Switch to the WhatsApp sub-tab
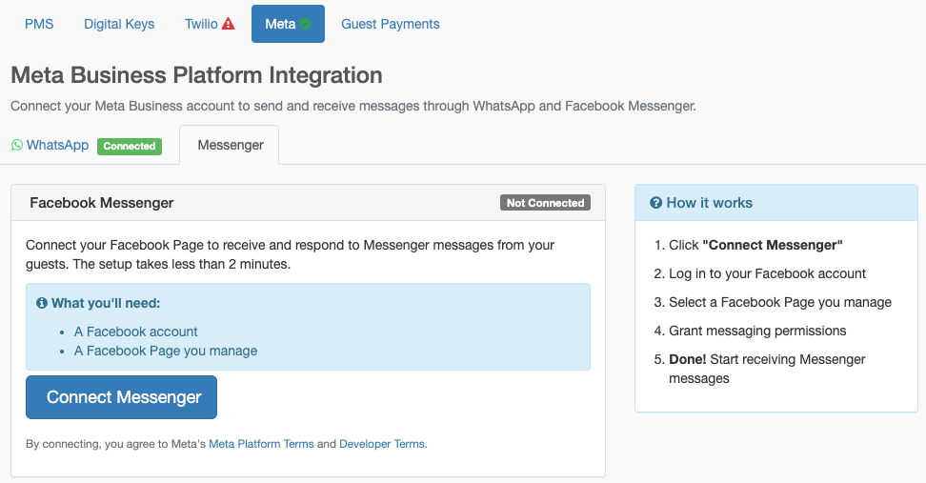Screen dimensions: 926x483 point(57,146)
